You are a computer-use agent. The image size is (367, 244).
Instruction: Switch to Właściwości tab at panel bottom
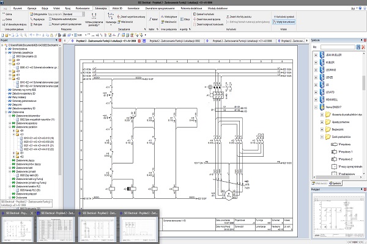[320, 184]
